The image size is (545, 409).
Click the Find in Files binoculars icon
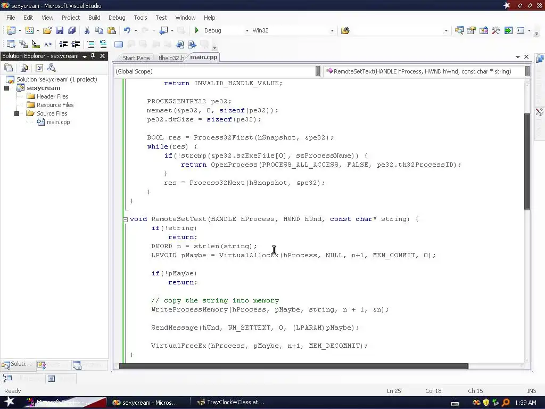click(x=345, y=30)
